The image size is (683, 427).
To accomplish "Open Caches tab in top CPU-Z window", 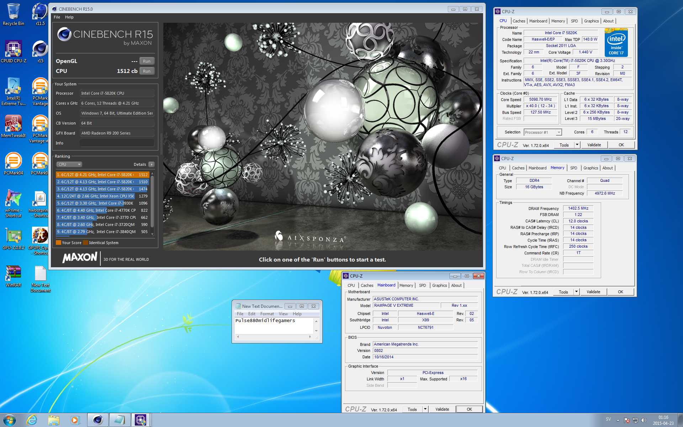I will click(x=519, y=21).
